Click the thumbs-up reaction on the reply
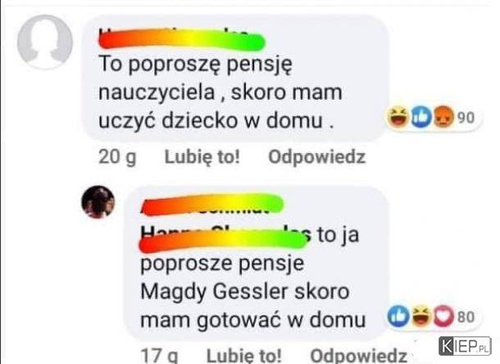Screen dimensions: 500x364 click(x=398, y=317)
